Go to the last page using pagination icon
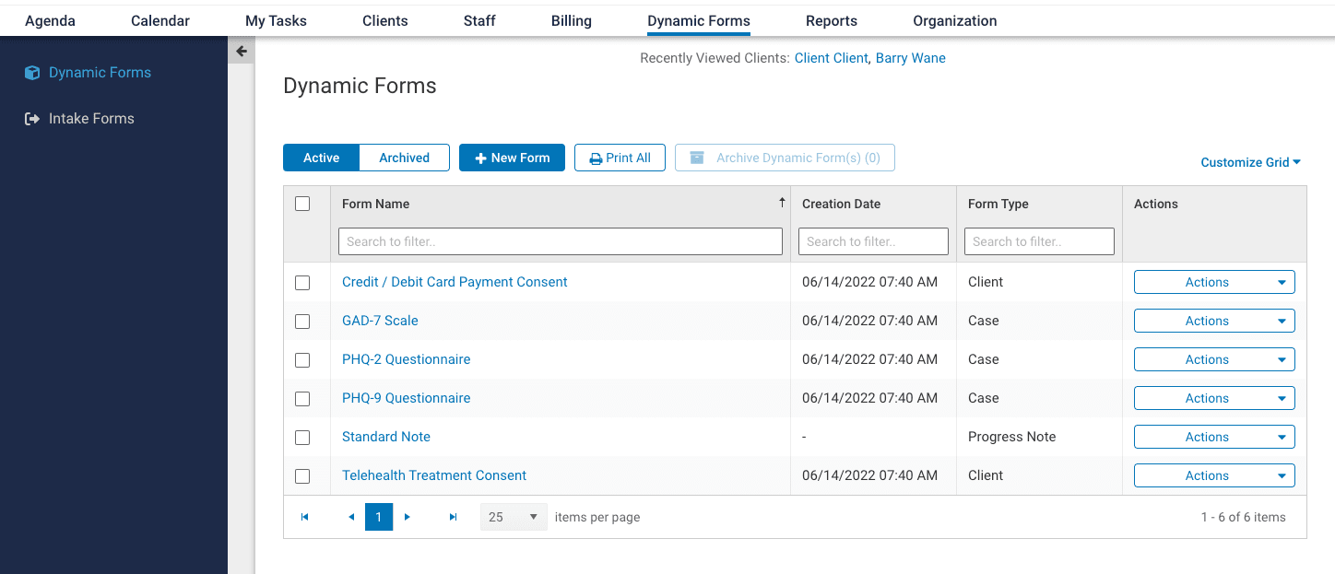1335x574 pixels. 453,517
